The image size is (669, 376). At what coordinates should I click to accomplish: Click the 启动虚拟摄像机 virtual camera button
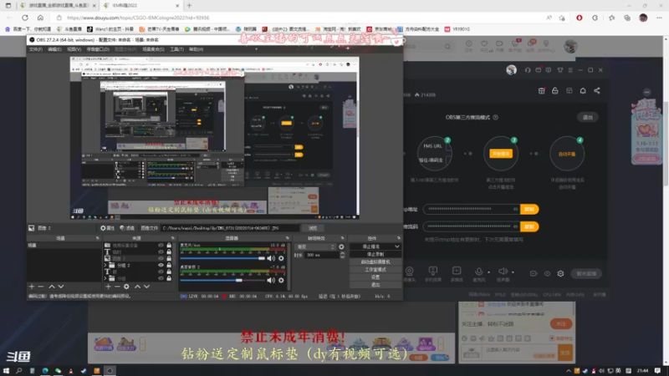coord(375,262)
